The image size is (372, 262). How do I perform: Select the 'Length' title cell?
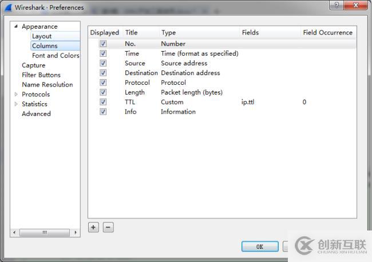pyautogui.click(x=134, y=92)
